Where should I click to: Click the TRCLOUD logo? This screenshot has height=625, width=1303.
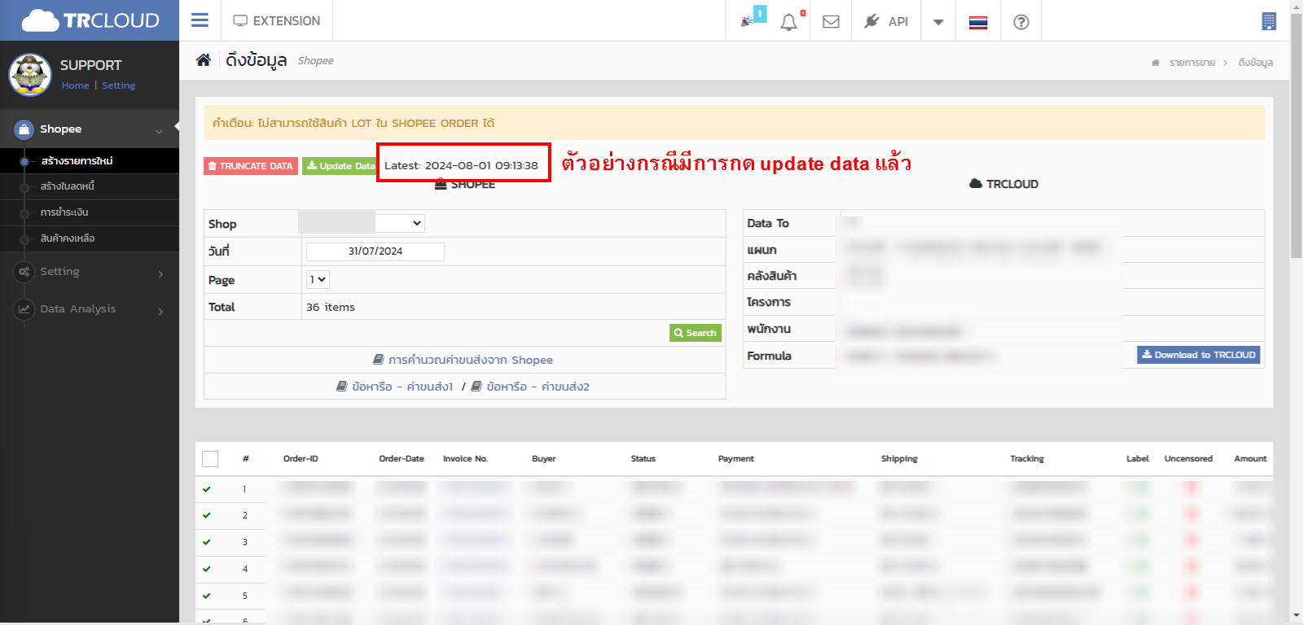(x=90, y=20)
